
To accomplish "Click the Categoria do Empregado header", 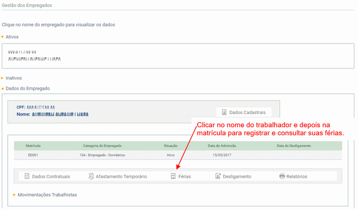I will 102,145.
